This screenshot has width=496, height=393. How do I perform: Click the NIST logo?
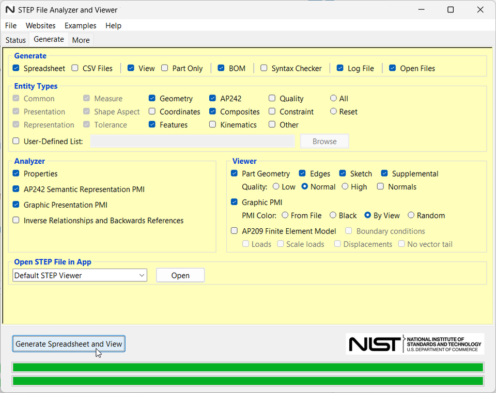click(414, 343)
